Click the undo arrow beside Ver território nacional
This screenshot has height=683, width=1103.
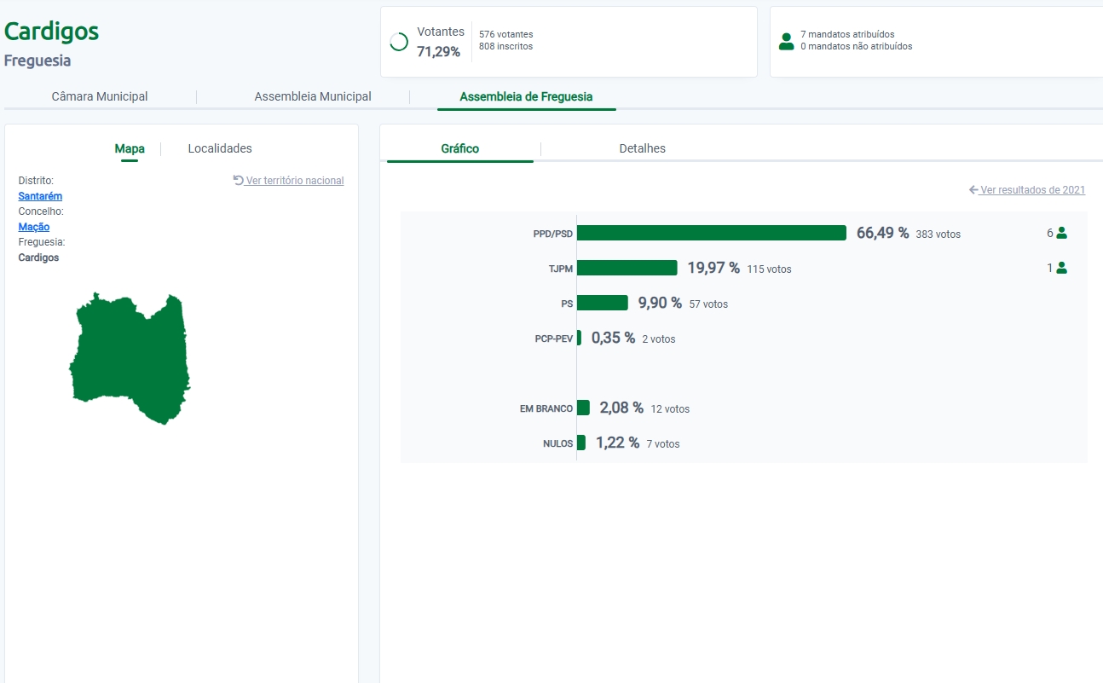point(239,181)
